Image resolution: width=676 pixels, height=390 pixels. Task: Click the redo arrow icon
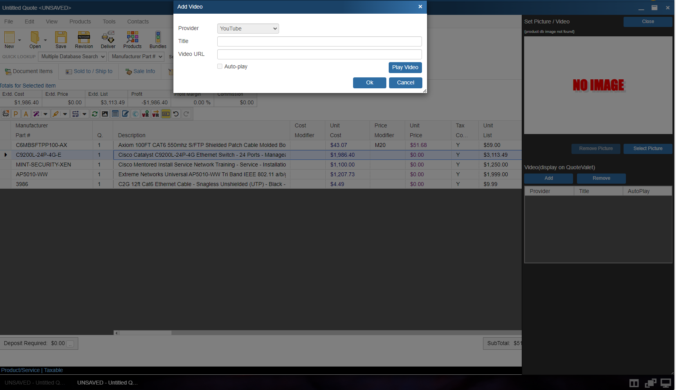pos(186,114)
